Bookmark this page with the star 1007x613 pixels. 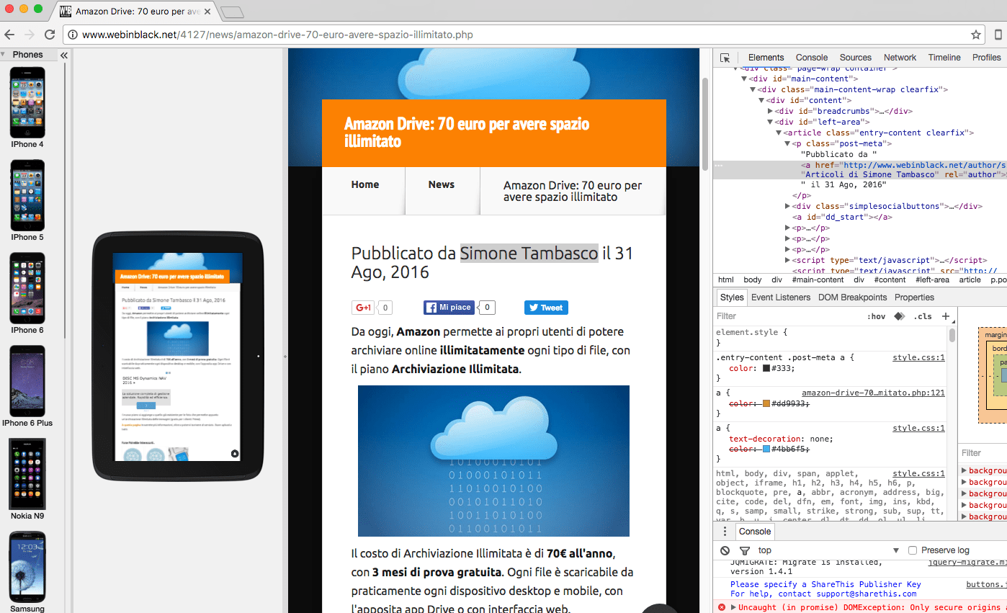[x=976, y=35]
